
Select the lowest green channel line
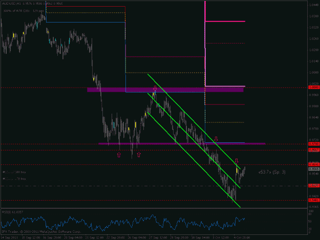(194, 160)
